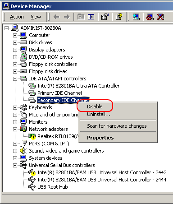173x204 pixels.
Task: Select the Secondary IDE Channel entry
Action: (x=63, y=100)
